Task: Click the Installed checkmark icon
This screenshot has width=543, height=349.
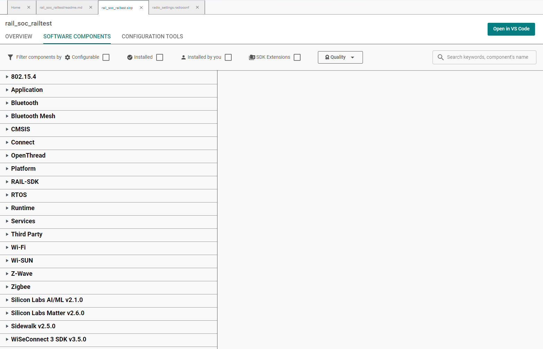Action: [x=130, y=57]
